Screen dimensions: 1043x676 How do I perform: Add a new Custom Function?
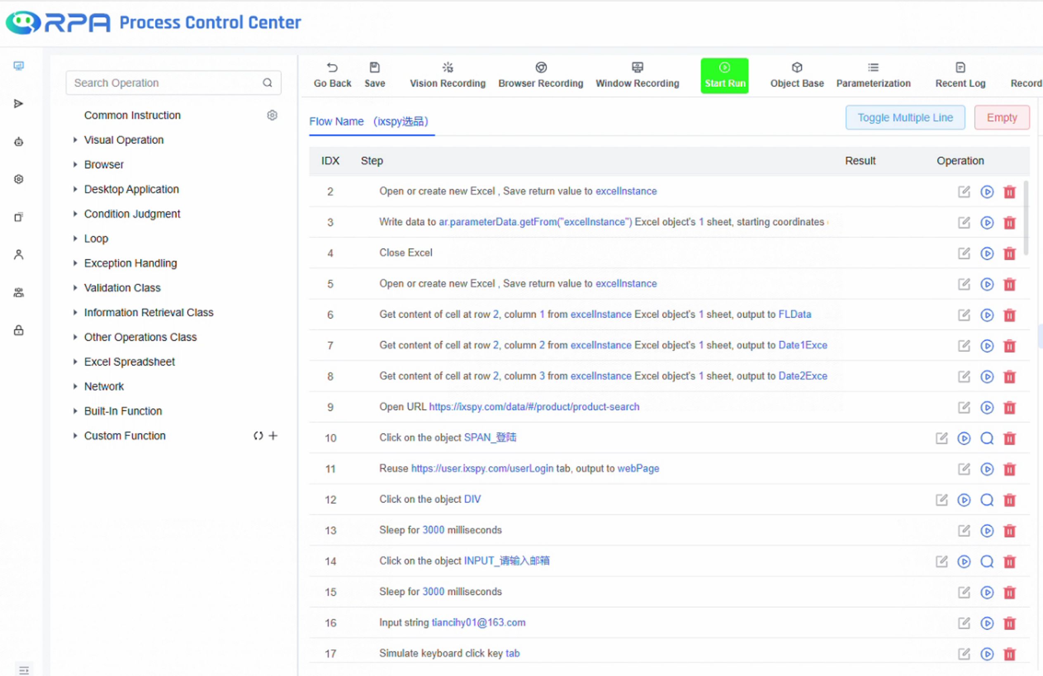point(273,435)
